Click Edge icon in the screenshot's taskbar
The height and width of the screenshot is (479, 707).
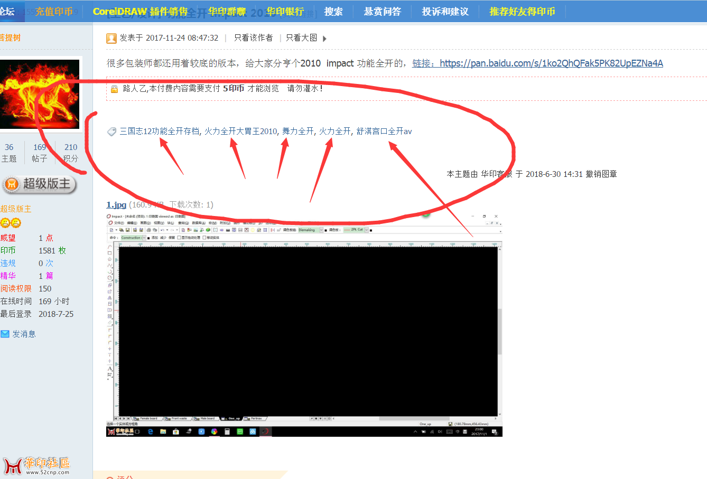click(151, 431)
